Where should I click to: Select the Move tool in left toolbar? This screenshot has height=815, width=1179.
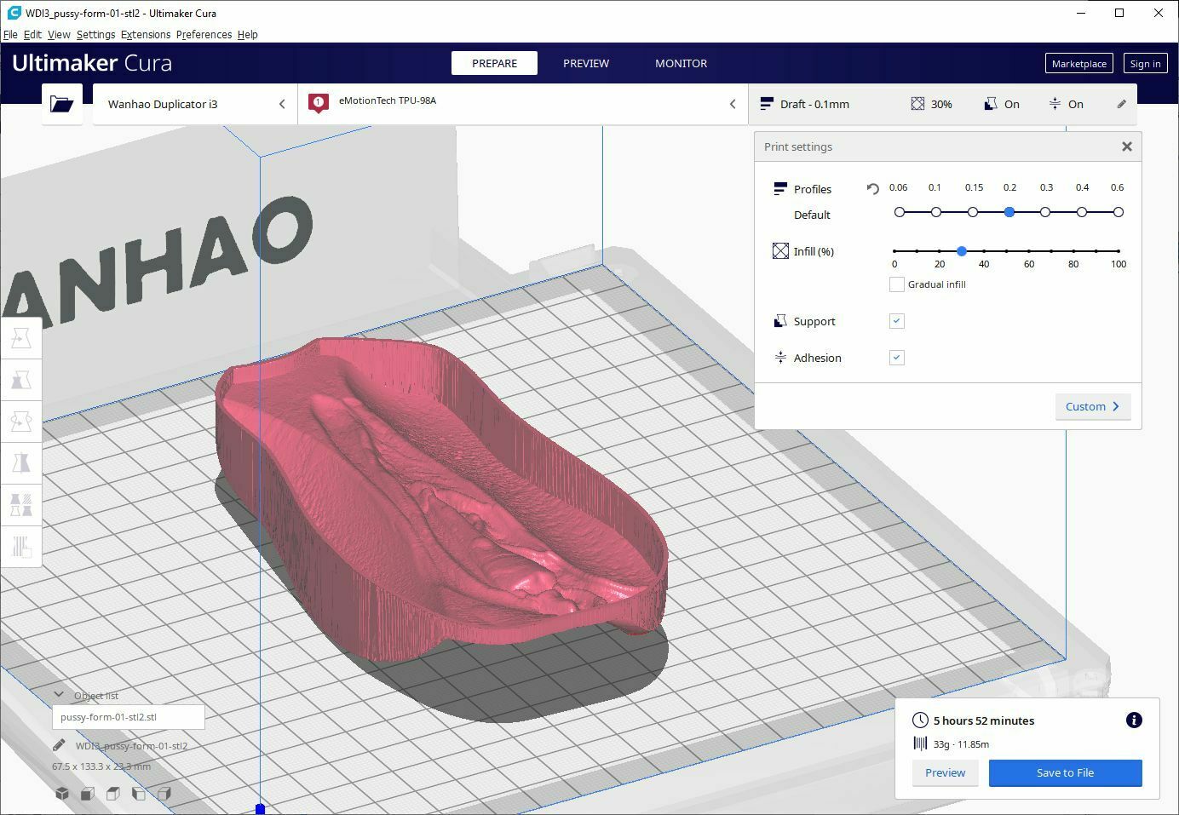21,338
